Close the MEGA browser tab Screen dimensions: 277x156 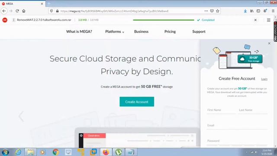tap(42, 4)
